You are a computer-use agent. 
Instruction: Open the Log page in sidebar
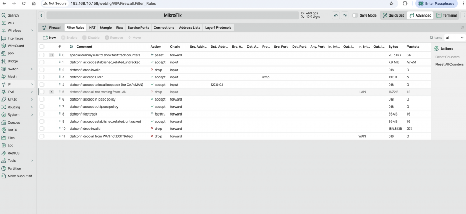(x=10, y=145)
